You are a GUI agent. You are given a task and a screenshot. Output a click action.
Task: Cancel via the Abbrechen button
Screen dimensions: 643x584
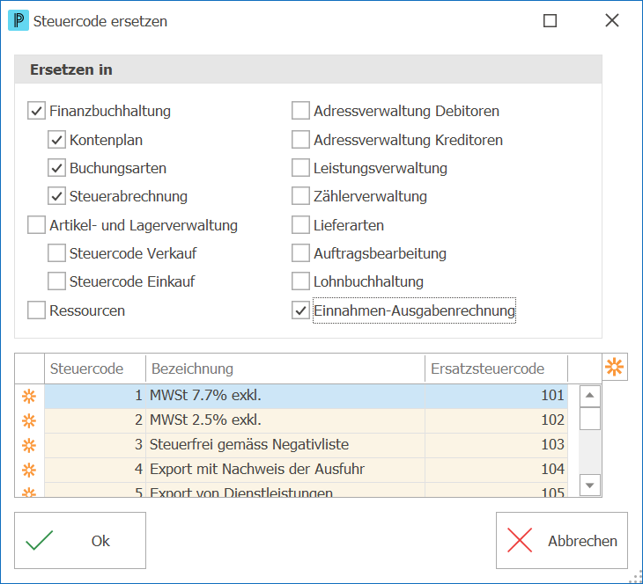tap(562, 540)
